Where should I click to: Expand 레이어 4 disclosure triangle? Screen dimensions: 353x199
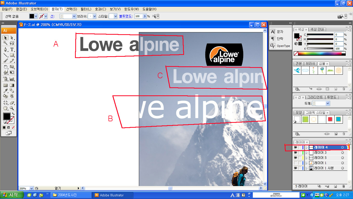[306, 147]
